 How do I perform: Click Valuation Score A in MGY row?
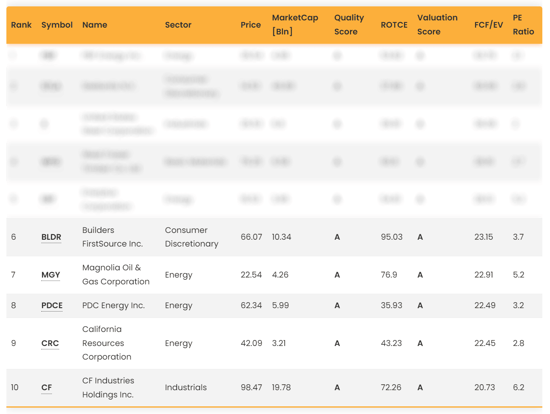420,275
